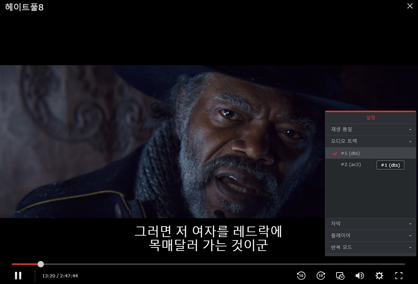Click the 헤이트풀8 video title
This screenshot has width=418, height=284.
[x=24, y=7]
